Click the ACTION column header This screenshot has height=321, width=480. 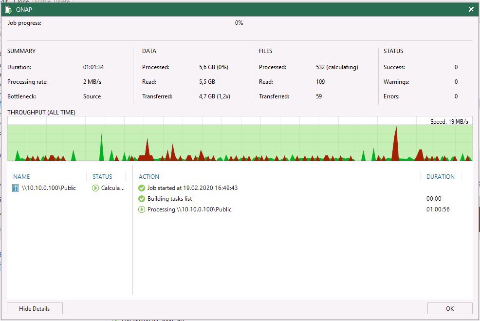tap(149, 176)
